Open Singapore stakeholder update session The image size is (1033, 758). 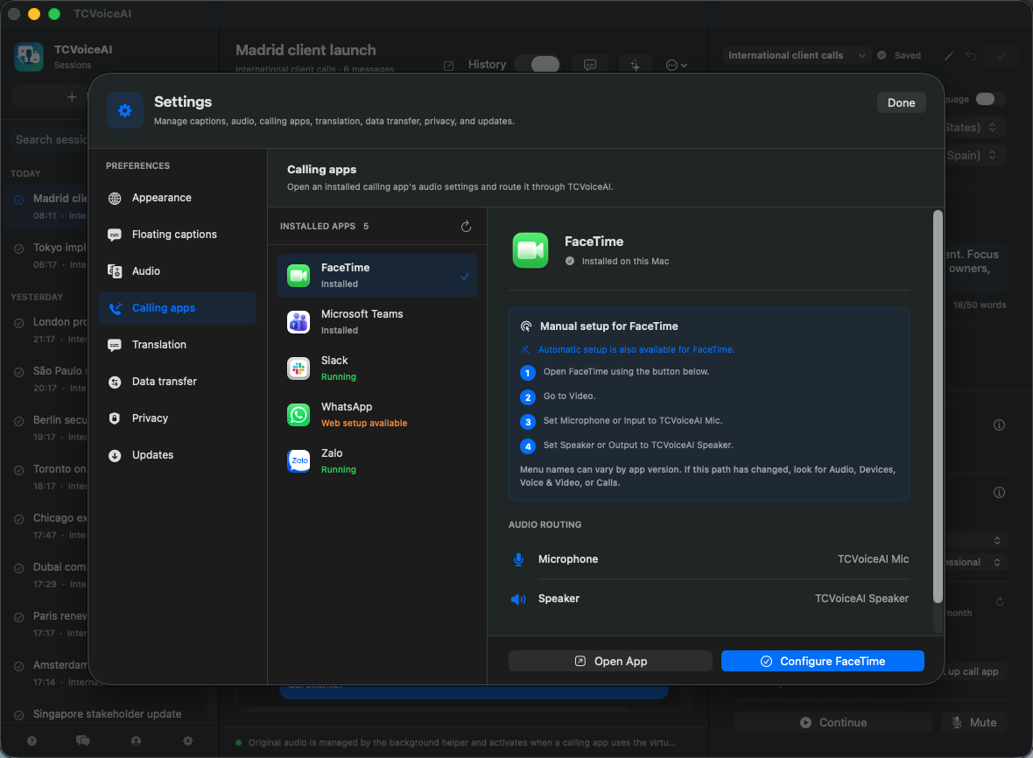(108, 714)
